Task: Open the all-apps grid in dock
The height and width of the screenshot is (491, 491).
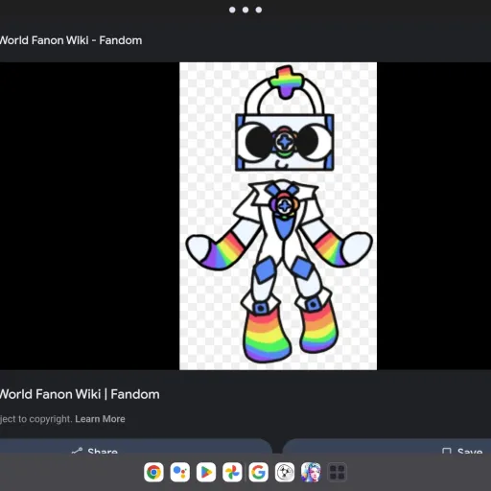Action: [337, 472]
